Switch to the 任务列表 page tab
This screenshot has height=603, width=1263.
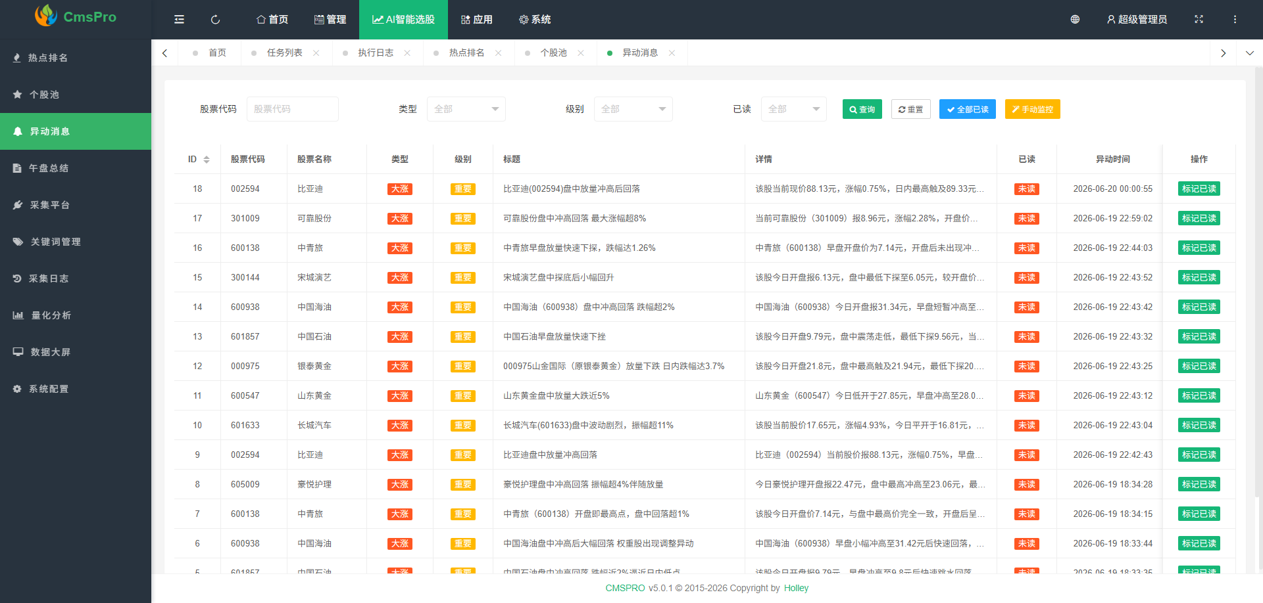284,53
